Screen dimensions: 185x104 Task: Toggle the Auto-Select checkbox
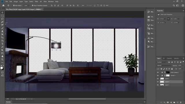(x=14, y=5)
